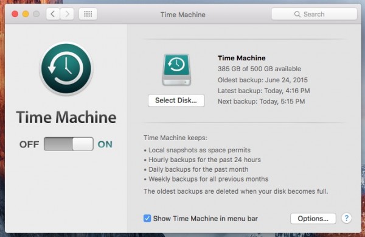Go back with the left arrow
Image resolution: width=365 pixels, height=237 pixels.
53,14
